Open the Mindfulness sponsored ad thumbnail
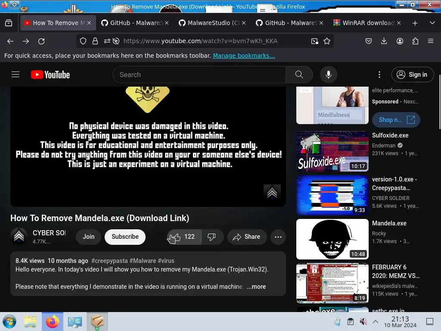 332,105
